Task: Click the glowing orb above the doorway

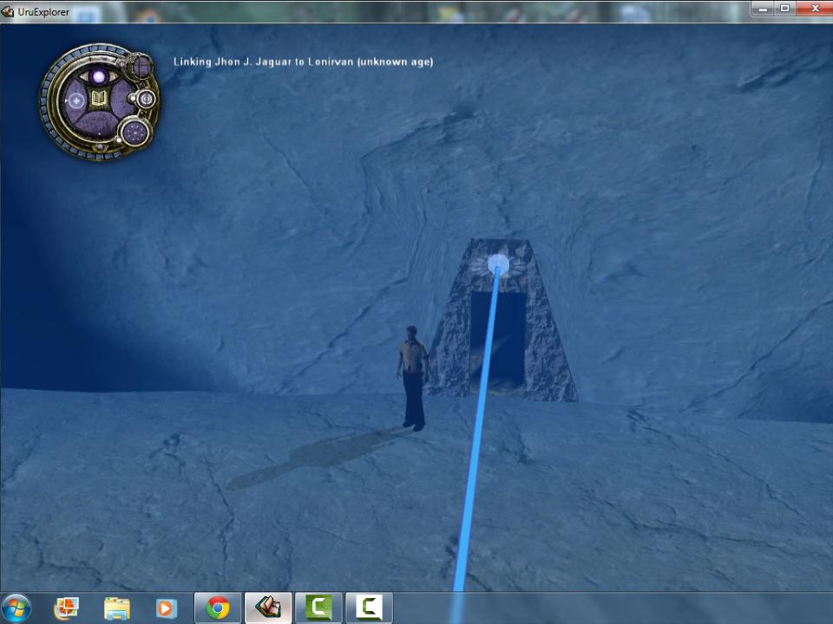Action: point(498,263)
